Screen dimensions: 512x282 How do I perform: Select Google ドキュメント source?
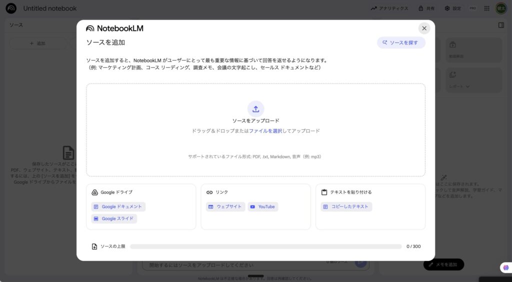[118, 207]
